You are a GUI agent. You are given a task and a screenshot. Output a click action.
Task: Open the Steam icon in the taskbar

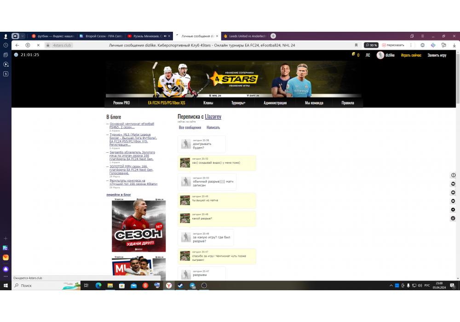[181, 286]
